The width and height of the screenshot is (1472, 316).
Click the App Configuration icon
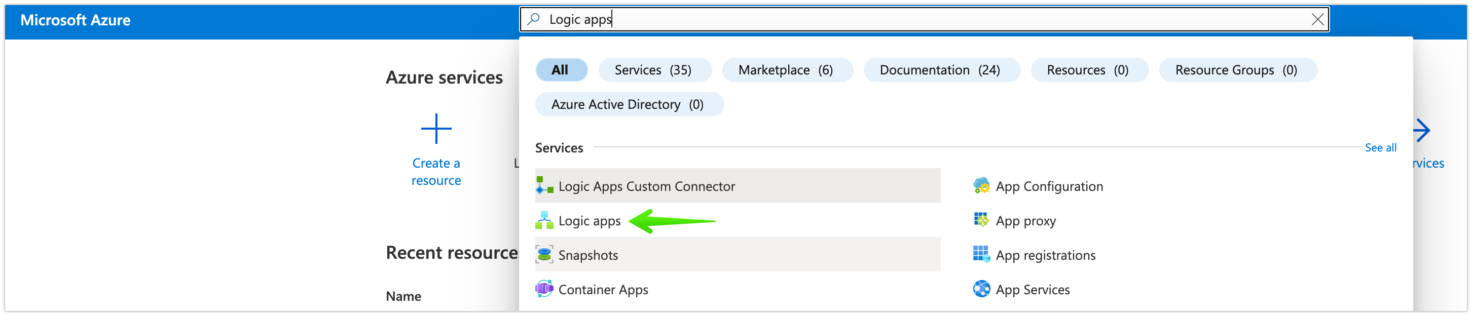tap(981, 185)
